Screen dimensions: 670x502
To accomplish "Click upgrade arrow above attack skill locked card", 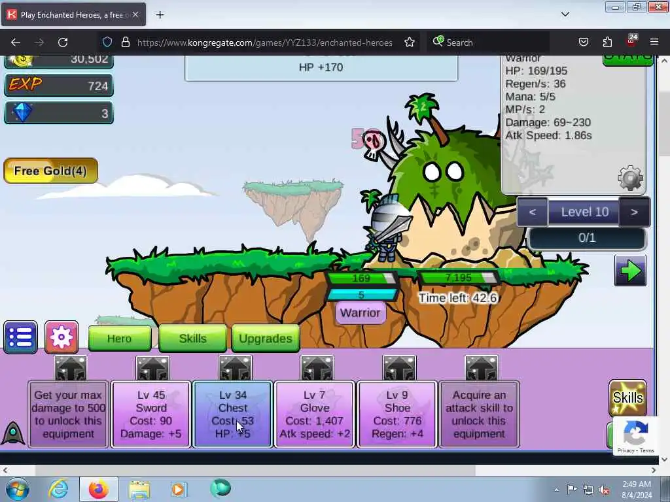I will click(481, 369).
